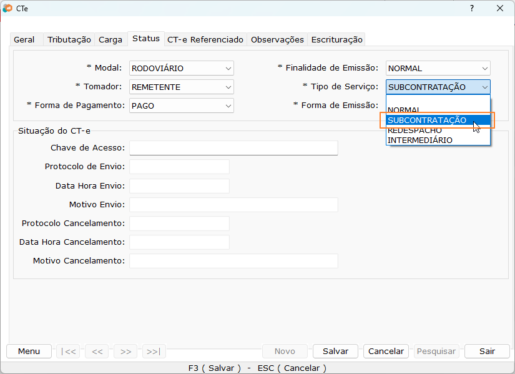Go to the Carga tab
This screenshot has height=374, width=515.
tap(110, 39)
